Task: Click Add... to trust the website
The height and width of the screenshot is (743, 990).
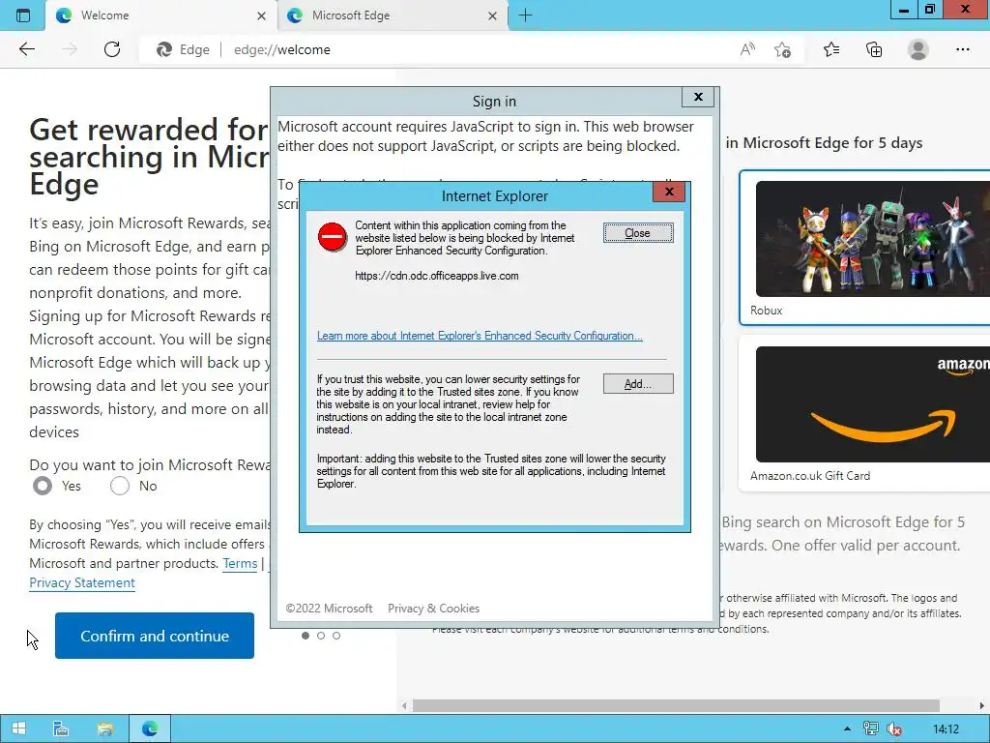Action: (x=638, y=383)
